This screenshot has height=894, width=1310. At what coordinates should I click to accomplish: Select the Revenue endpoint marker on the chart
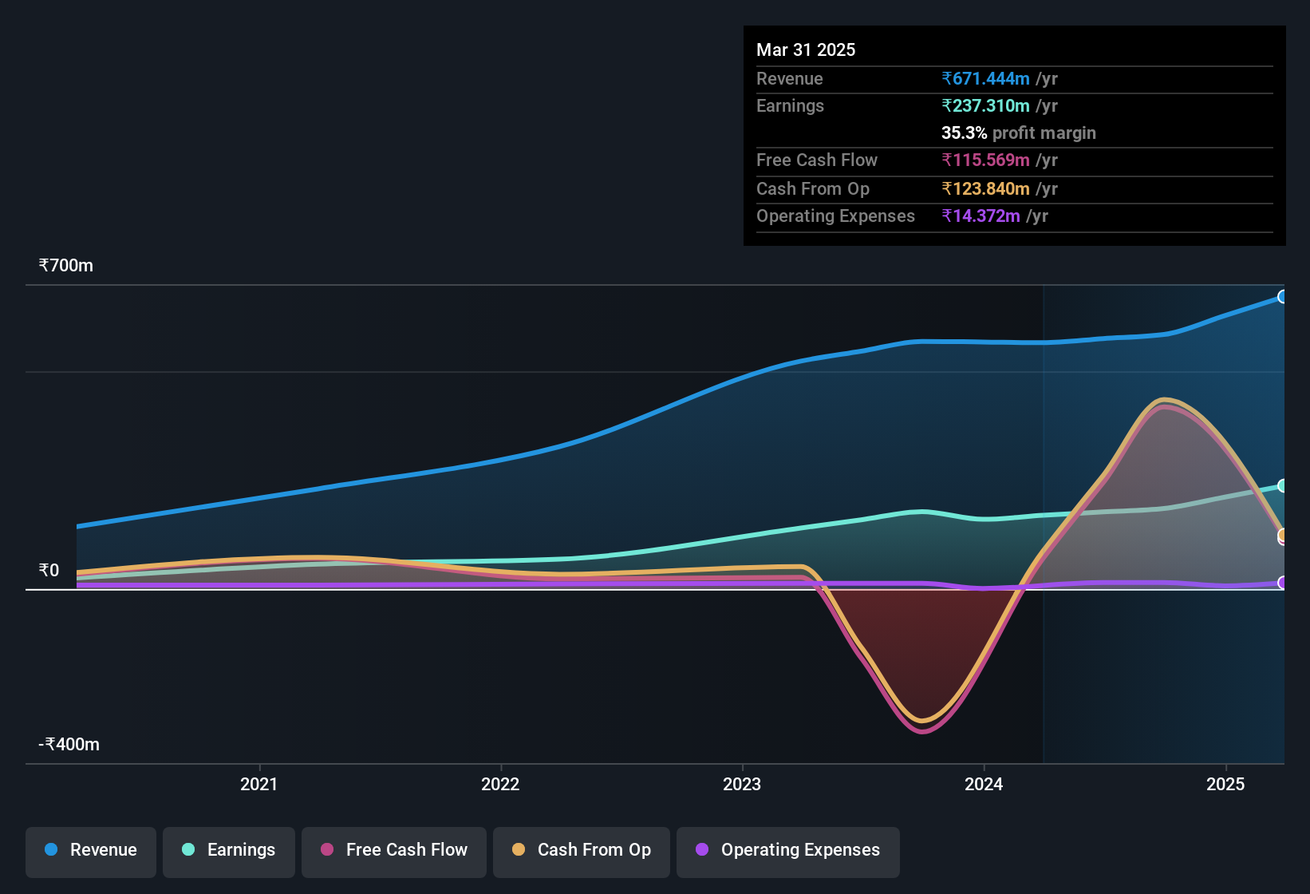tap(1284, 296)
